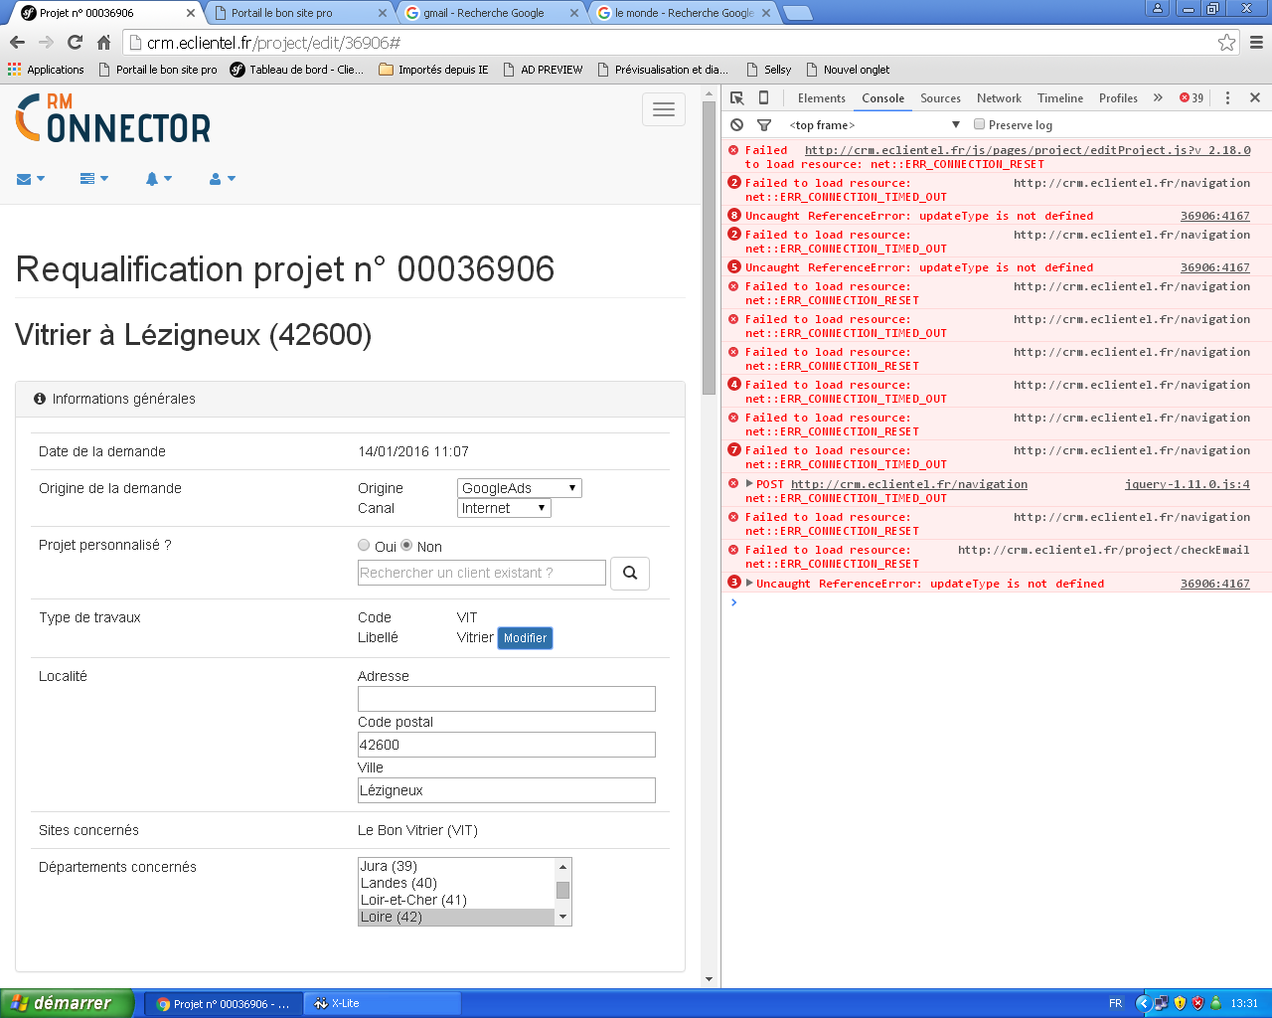Image resolution: width=1272 pixels, height=1018 pixels.
Task: Select Loir-et-Cher (41) in departments list
Action: pyautogui.click(x=456, y=900)
